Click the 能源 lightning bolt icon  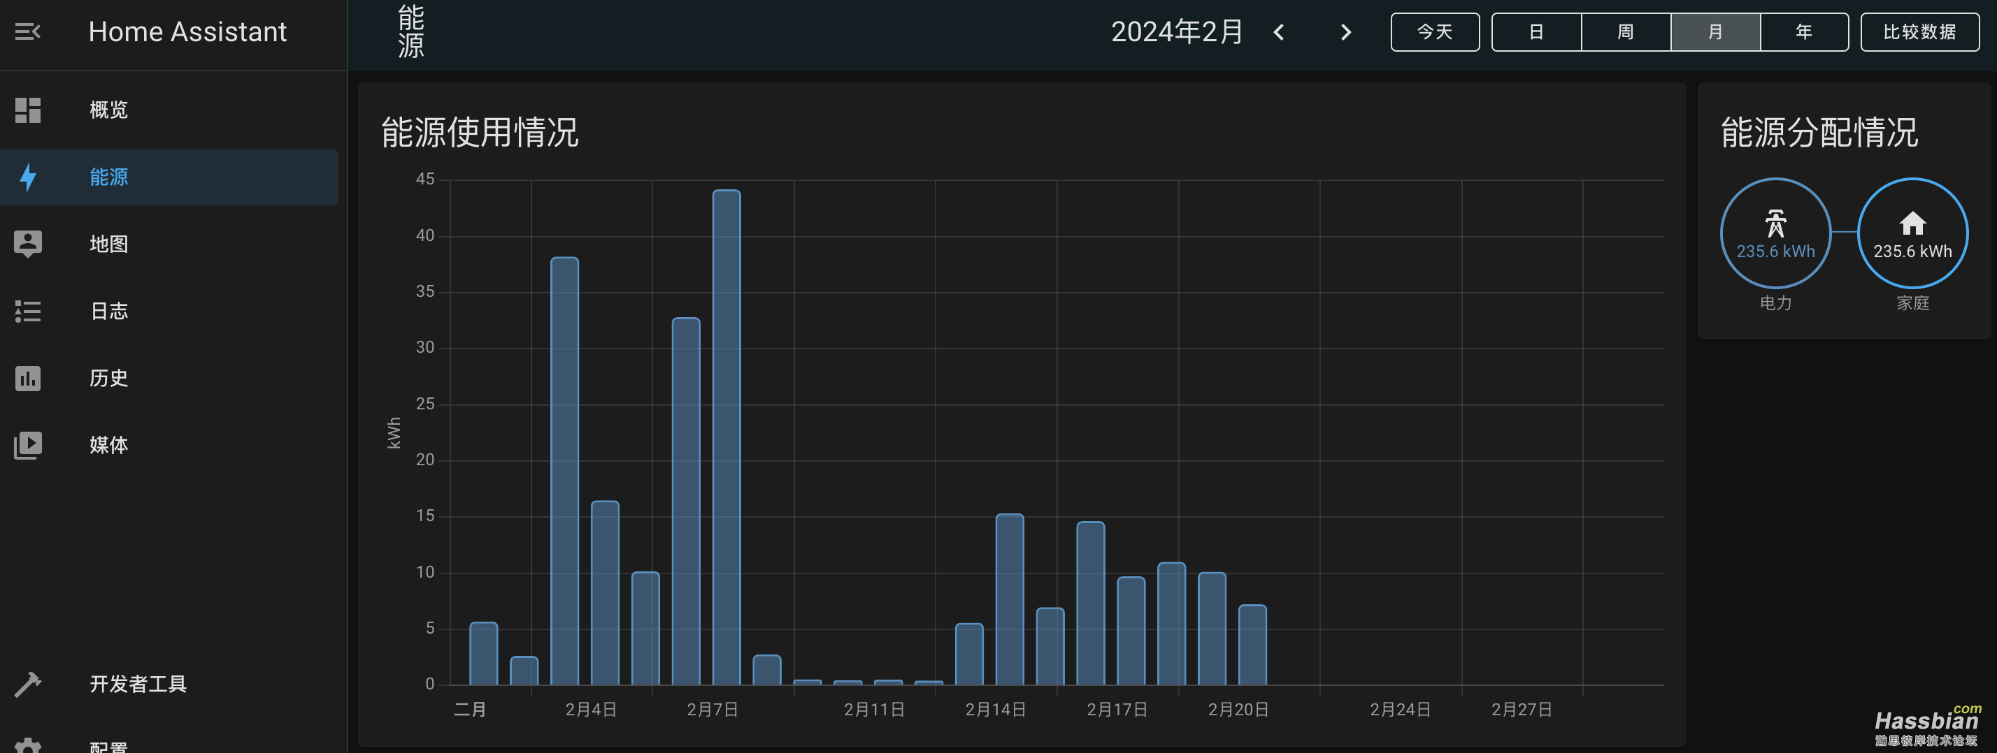[x=28, y=177]
